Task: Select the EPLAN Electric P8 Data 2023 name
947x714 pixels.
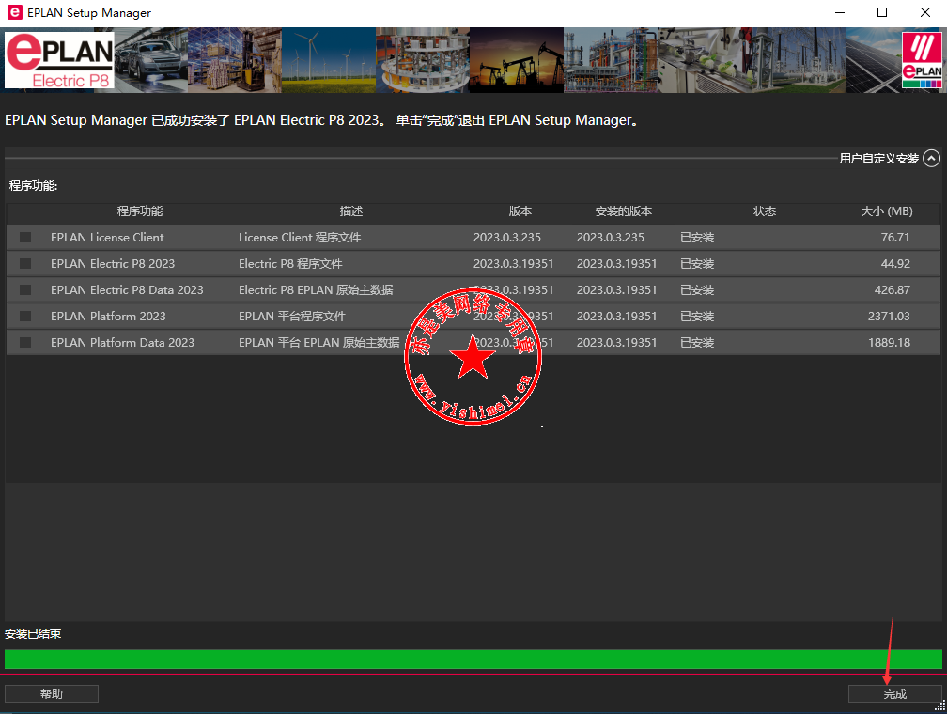Action: pyautogui.click(x=127, y=290)
